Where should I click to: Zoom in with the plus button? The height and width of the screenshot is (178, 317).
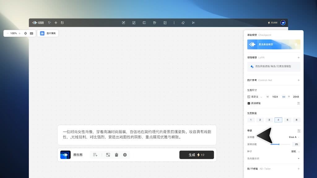[20, 33]
